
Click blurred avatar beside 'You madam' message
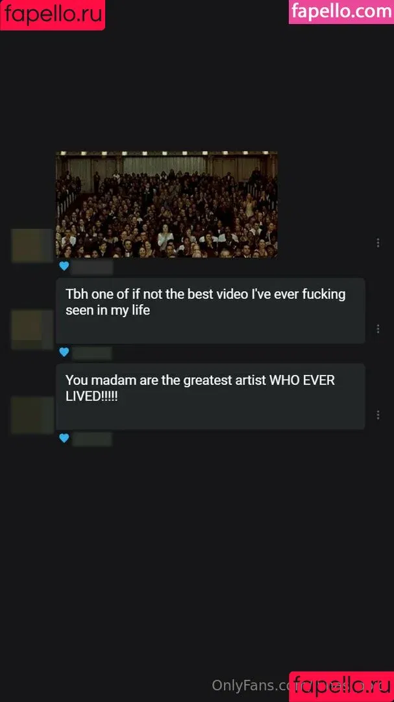pos(32,415)
